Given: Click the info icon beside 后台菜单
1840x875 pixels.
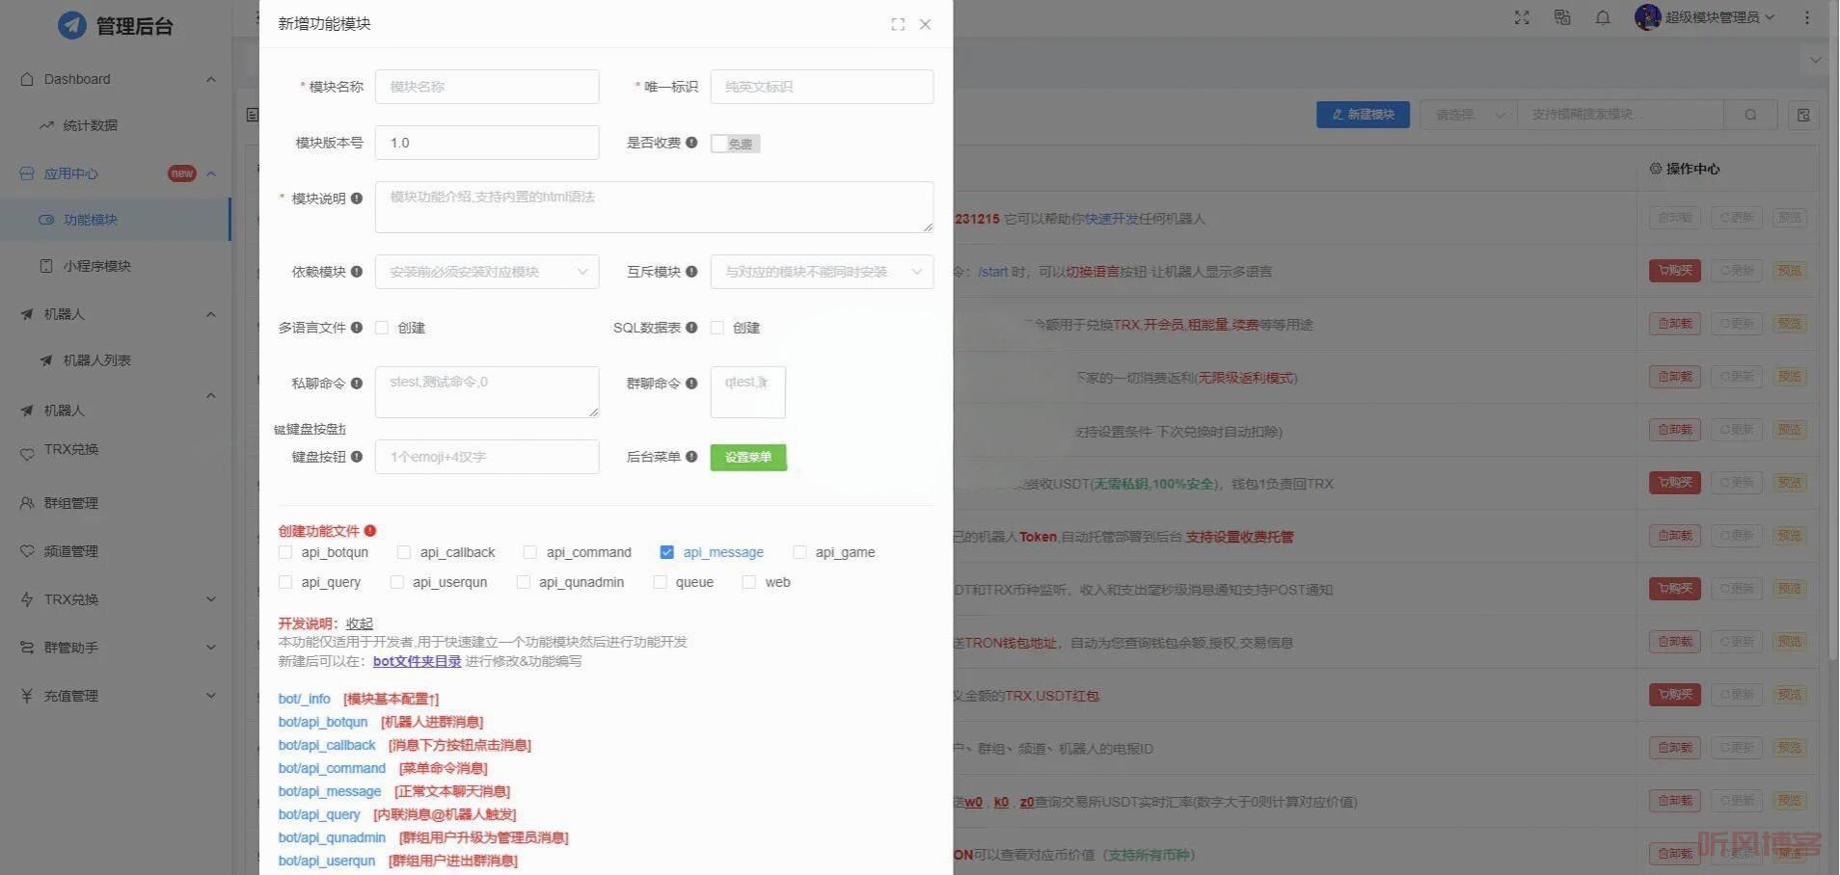Looking at the screenshot, I should 691,457.
